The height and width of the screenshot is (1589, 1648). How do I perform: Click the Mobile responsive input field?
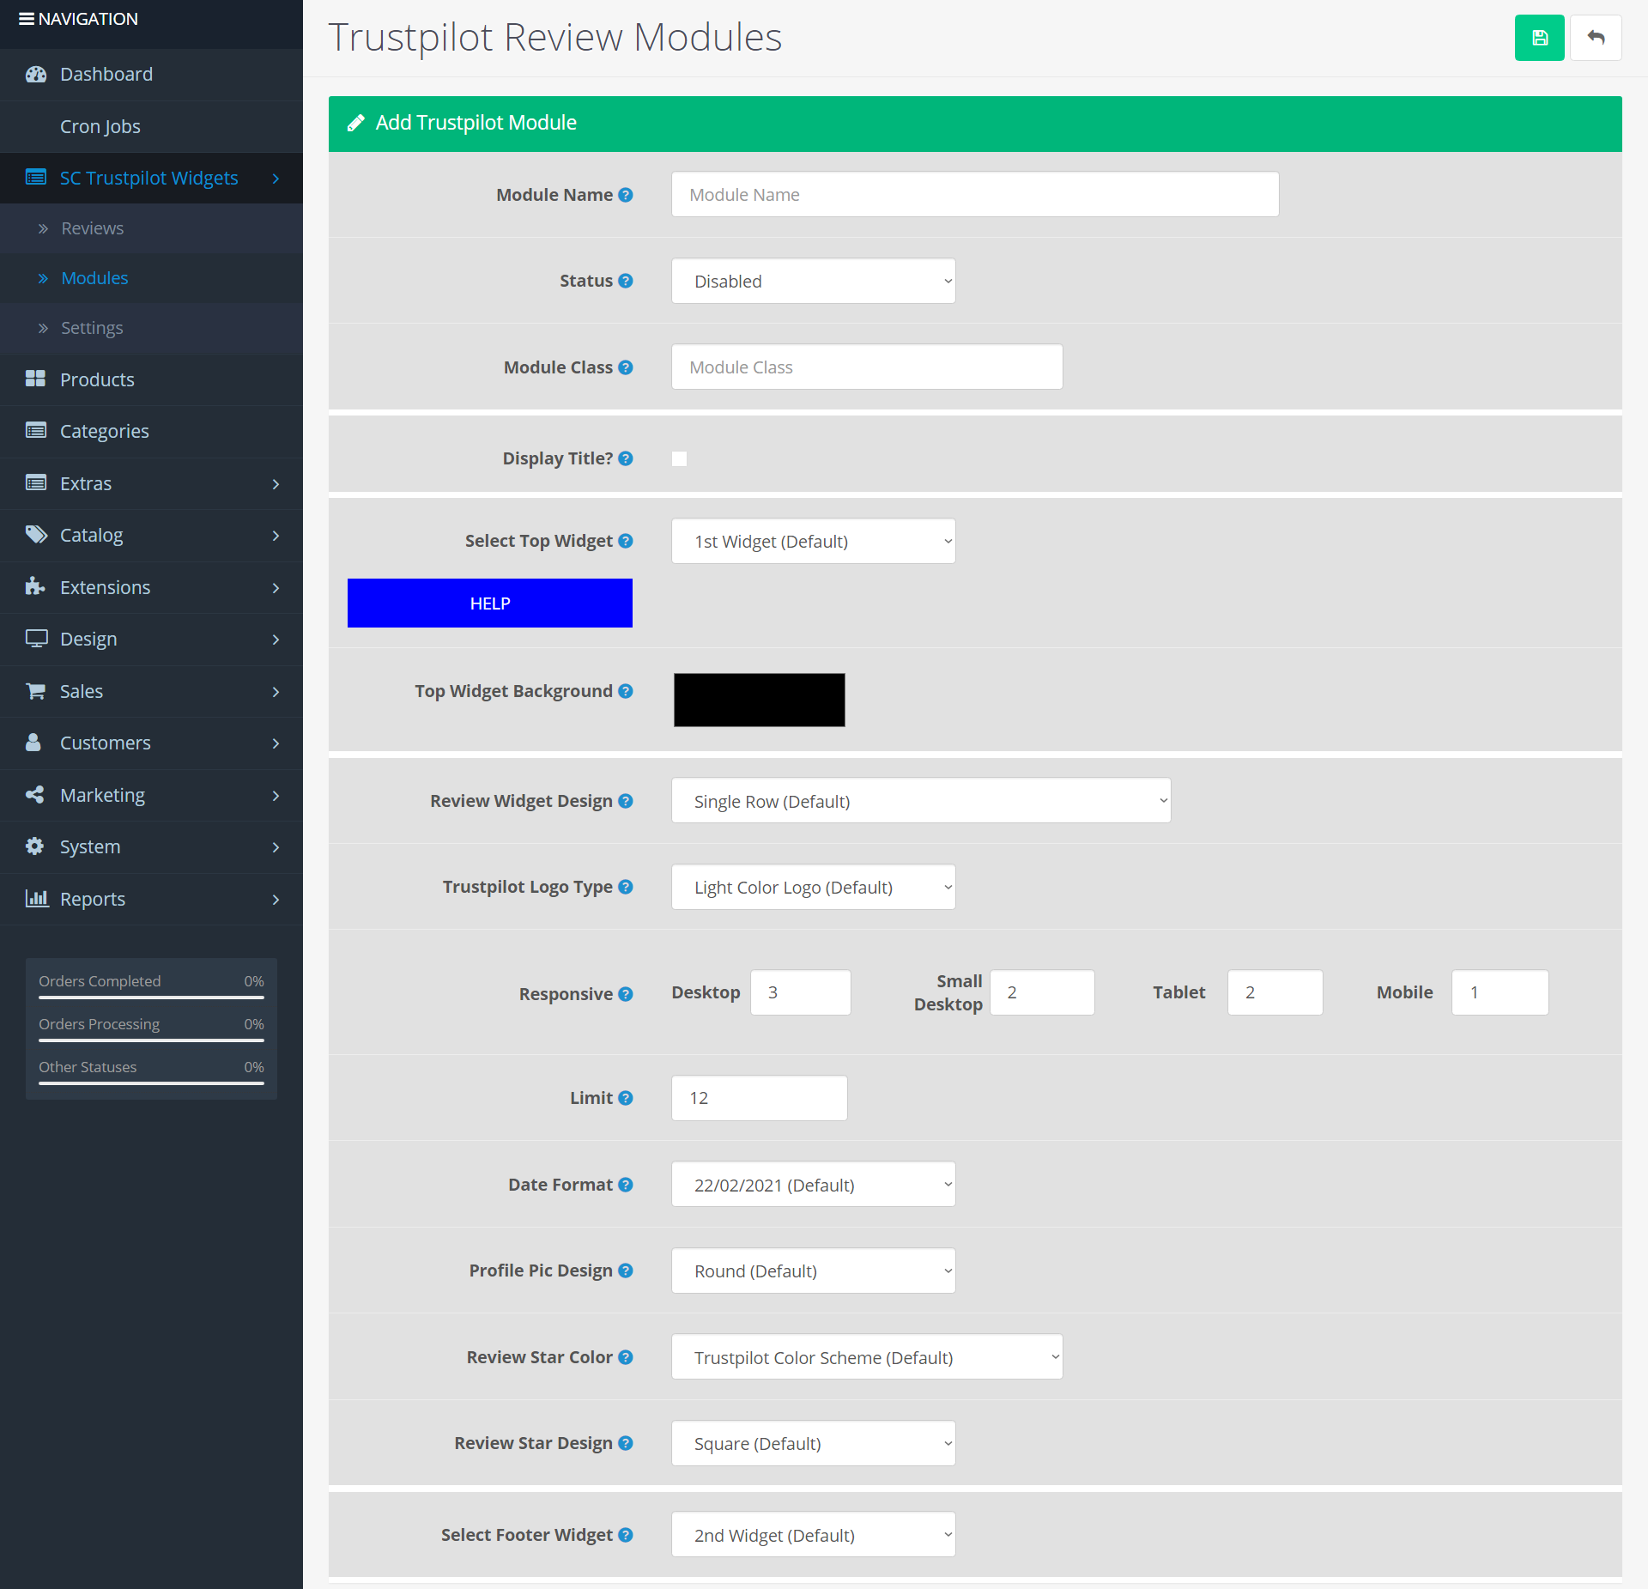coord(1500,992)
